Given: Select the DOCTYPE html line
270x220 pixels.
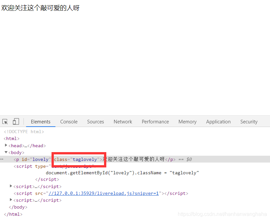Looking at the screenshot, I should (24, 132).
